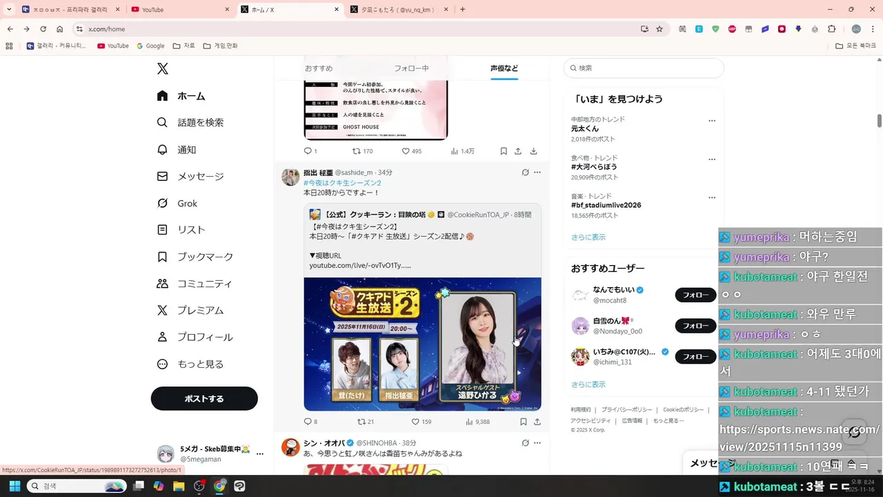Expand もっと見る in sidebar
This screenshot has height=497, width=883.
point(190,364)
